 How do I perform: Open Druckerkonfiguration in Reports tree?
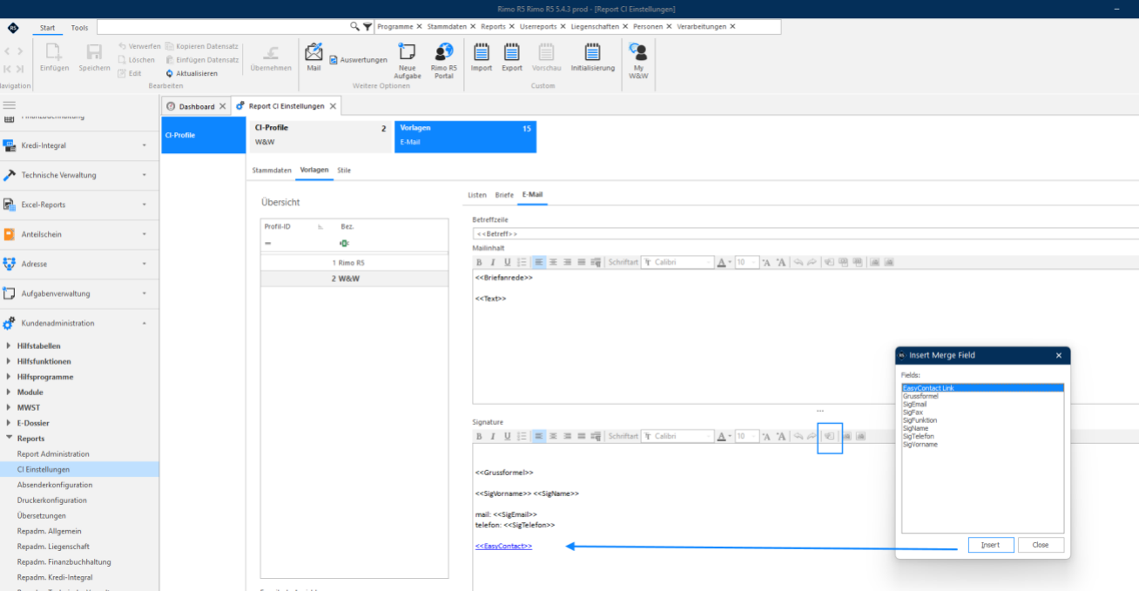tap(52, 500)
